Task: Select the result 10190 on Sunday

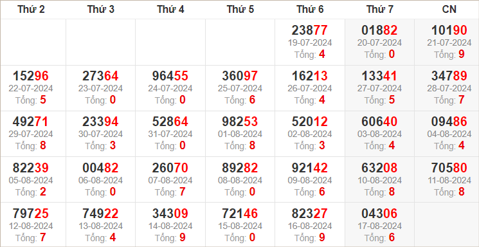Action: coord(449,30)
